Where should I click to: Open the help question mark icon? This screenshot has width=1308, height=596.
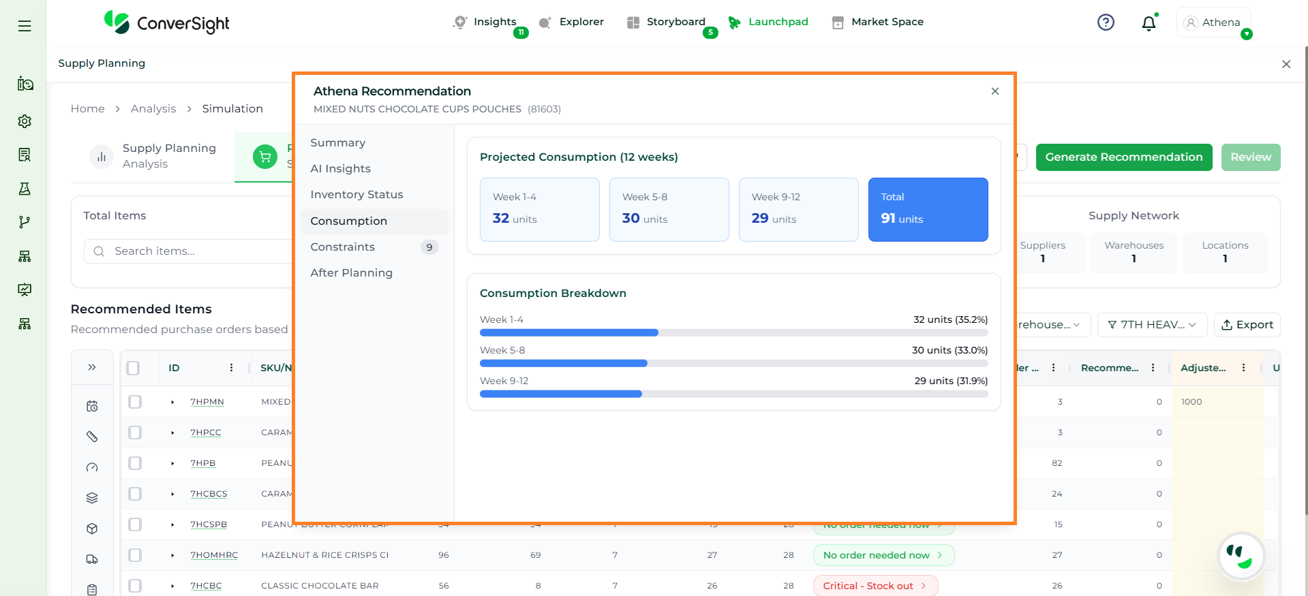tap(1106, 22)
